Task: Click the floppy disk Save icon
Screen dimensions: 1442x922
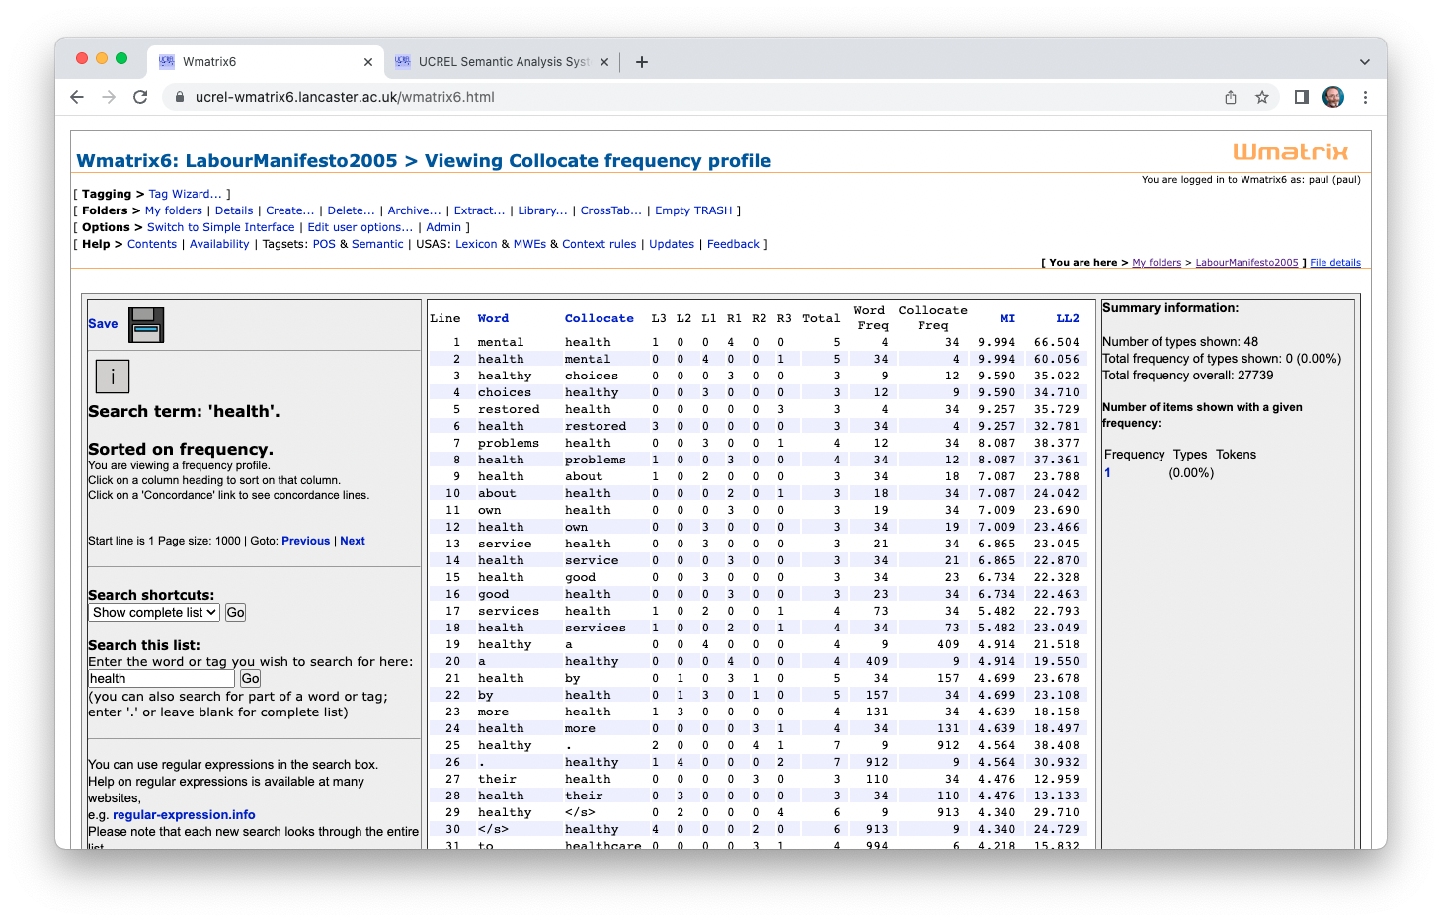Action: pos(146,325)
